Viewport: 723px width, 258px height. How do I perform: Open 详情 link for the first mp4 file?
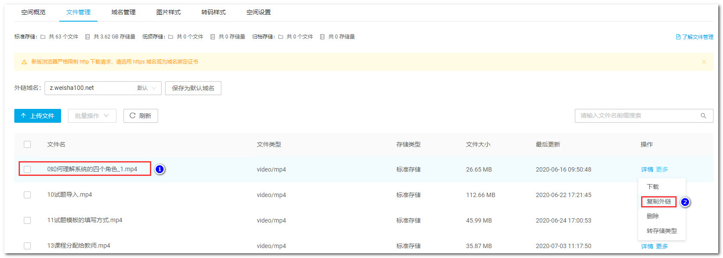coord(647,169)
